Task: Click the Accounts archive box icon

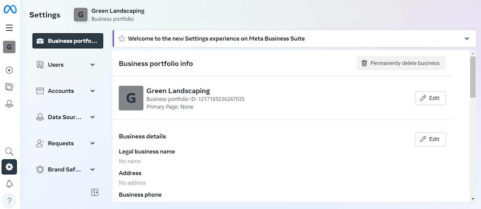Action: pyautogui.click(x=40, y=91)
